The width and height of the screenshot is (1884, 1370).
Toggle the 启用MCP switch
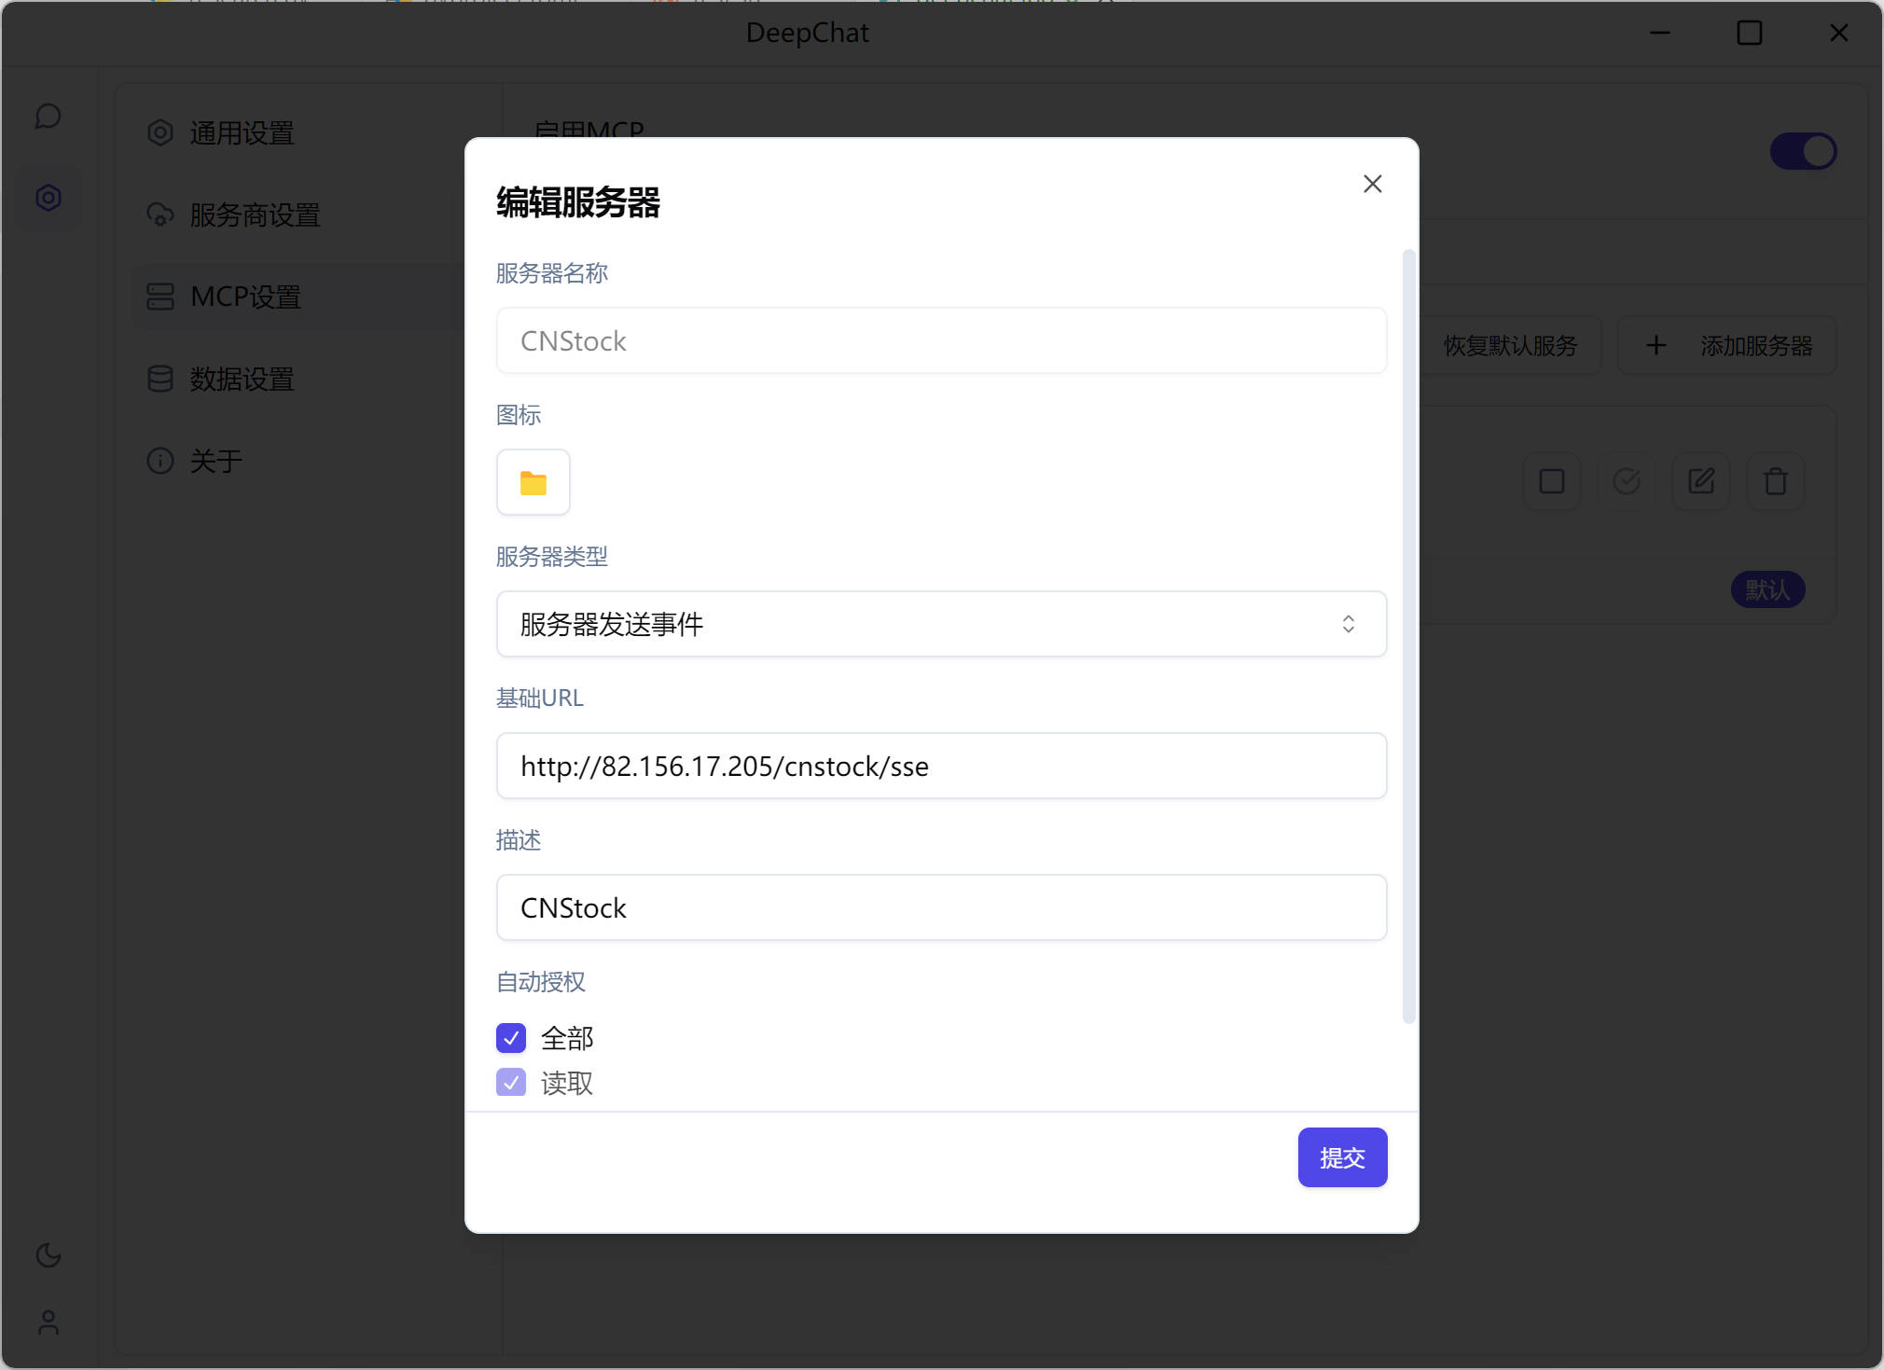pyautogui.click(x=1801, y=150)
